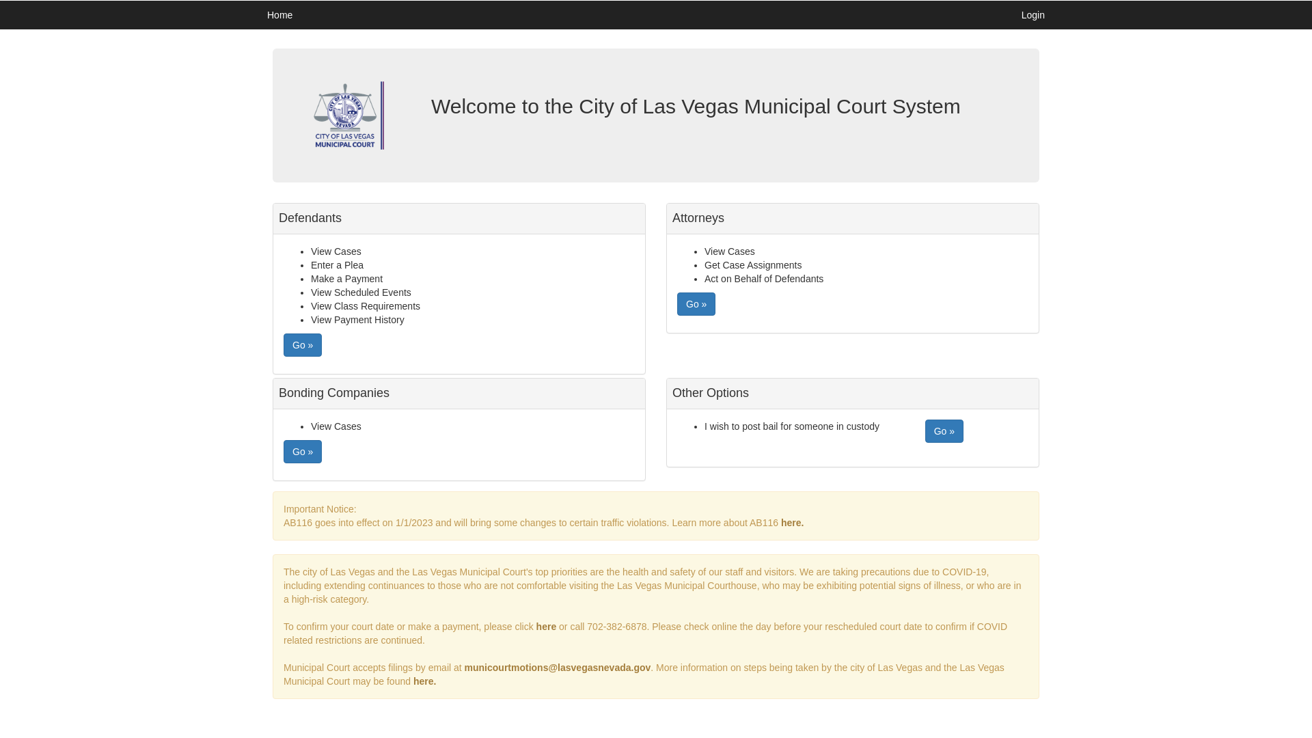
Task: Click the Other Options panel heading
Action: pyautogui.click(x=711, y=393)
